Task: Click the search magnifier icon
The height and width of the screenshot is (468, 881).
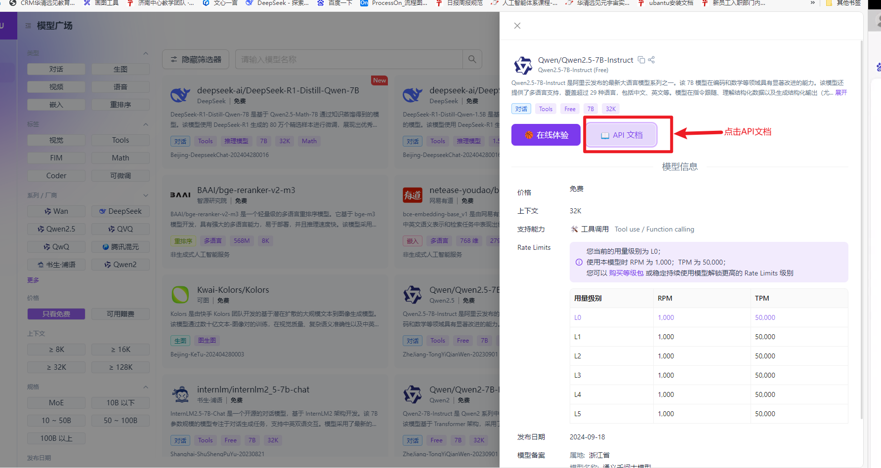Action: [471, 59]
